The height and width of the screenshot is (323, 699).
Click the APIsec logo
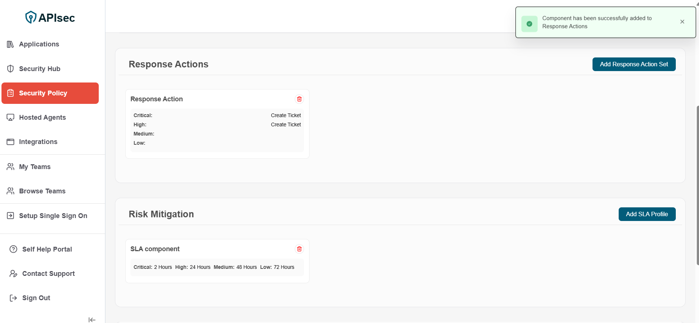[x=50, y=17]
